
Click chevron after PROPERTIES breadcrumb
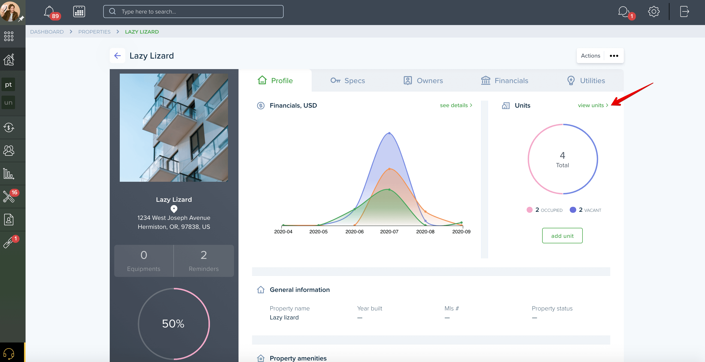118,32
